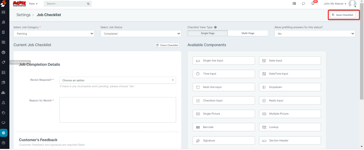
Task: Open the settings gear in sidebar
Action: click(3, 133)
